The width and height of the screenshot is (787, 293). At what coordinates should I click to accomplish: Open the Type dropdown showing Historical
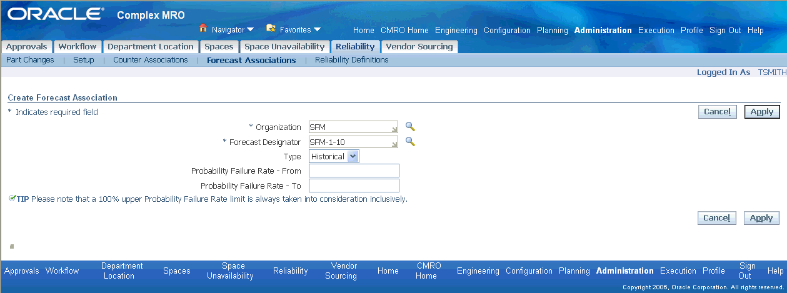334,157
